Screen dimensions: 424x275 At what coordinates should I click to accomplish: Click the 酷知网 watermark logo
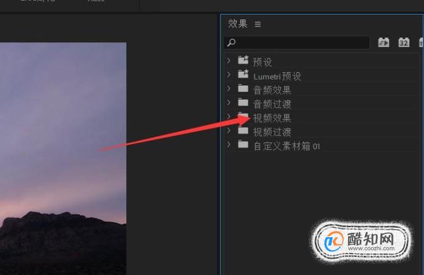(361, 241)
